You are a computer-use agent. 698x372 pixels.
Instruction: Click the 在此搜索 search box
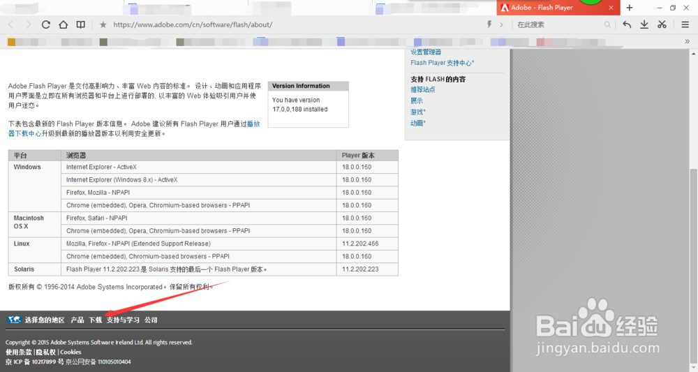tap(558, 25)
